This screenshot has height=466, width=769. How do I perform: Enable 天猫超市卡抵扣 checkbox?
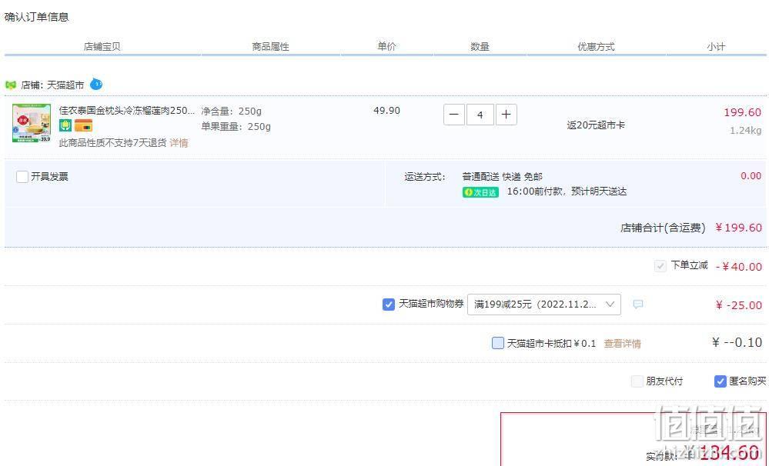point(497,343)
